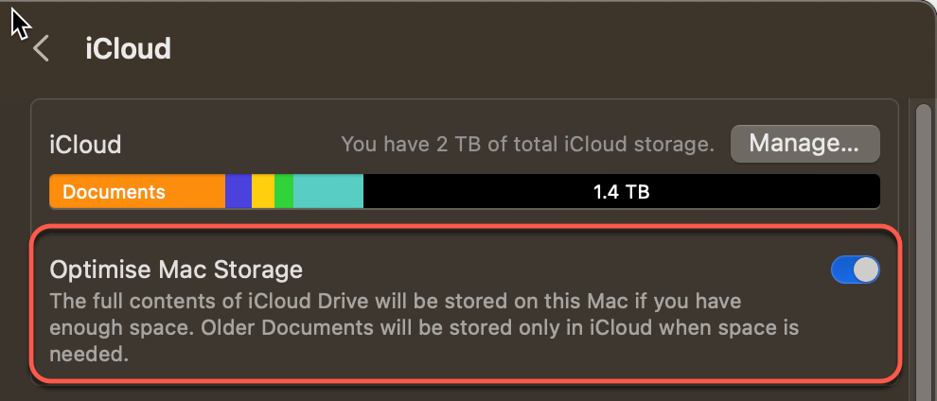The width and height of the screenshot is (937, 401).
Task: Click the "You have 2 TB" storage text
Action: pyautogui.click(x=526, y=145)
